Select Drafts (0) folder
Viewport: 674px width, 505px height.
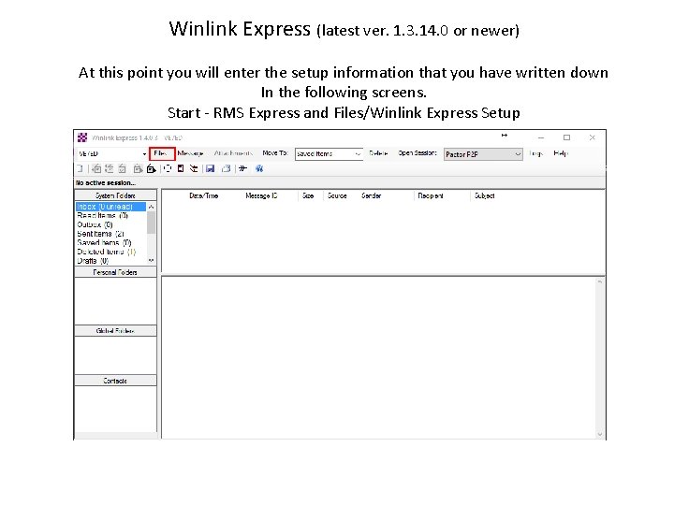pos(93,261)
